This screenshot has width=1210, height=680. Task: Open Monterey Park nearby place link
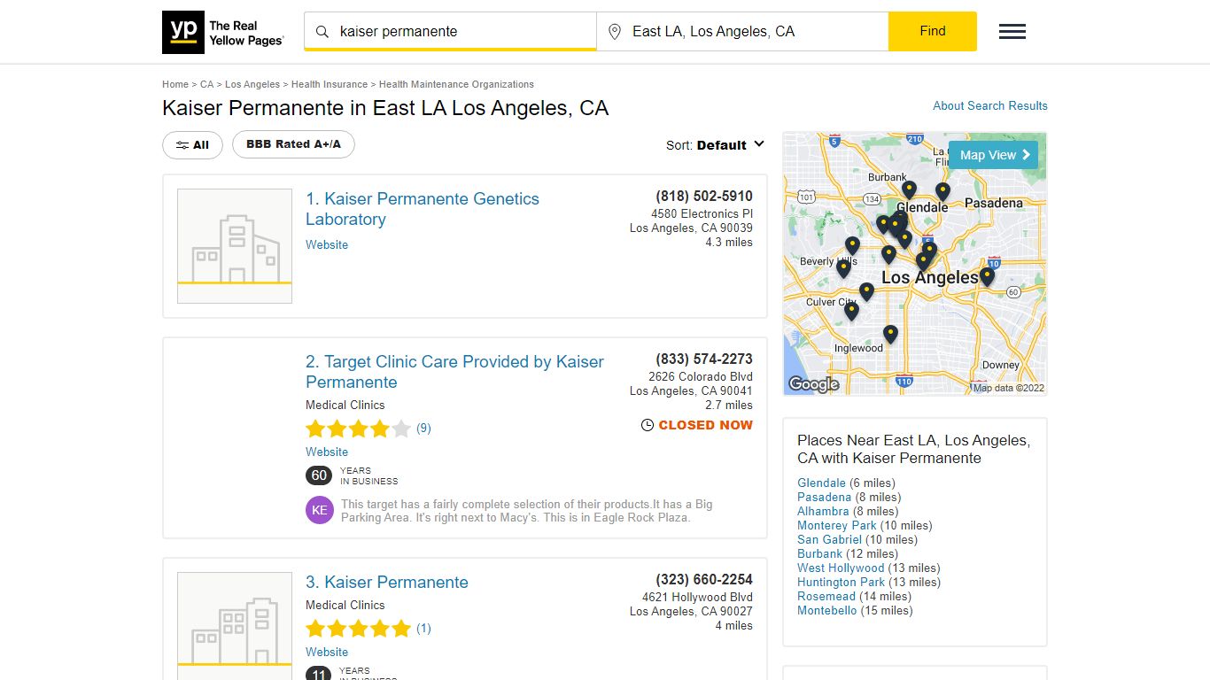(x=837, y=525)
